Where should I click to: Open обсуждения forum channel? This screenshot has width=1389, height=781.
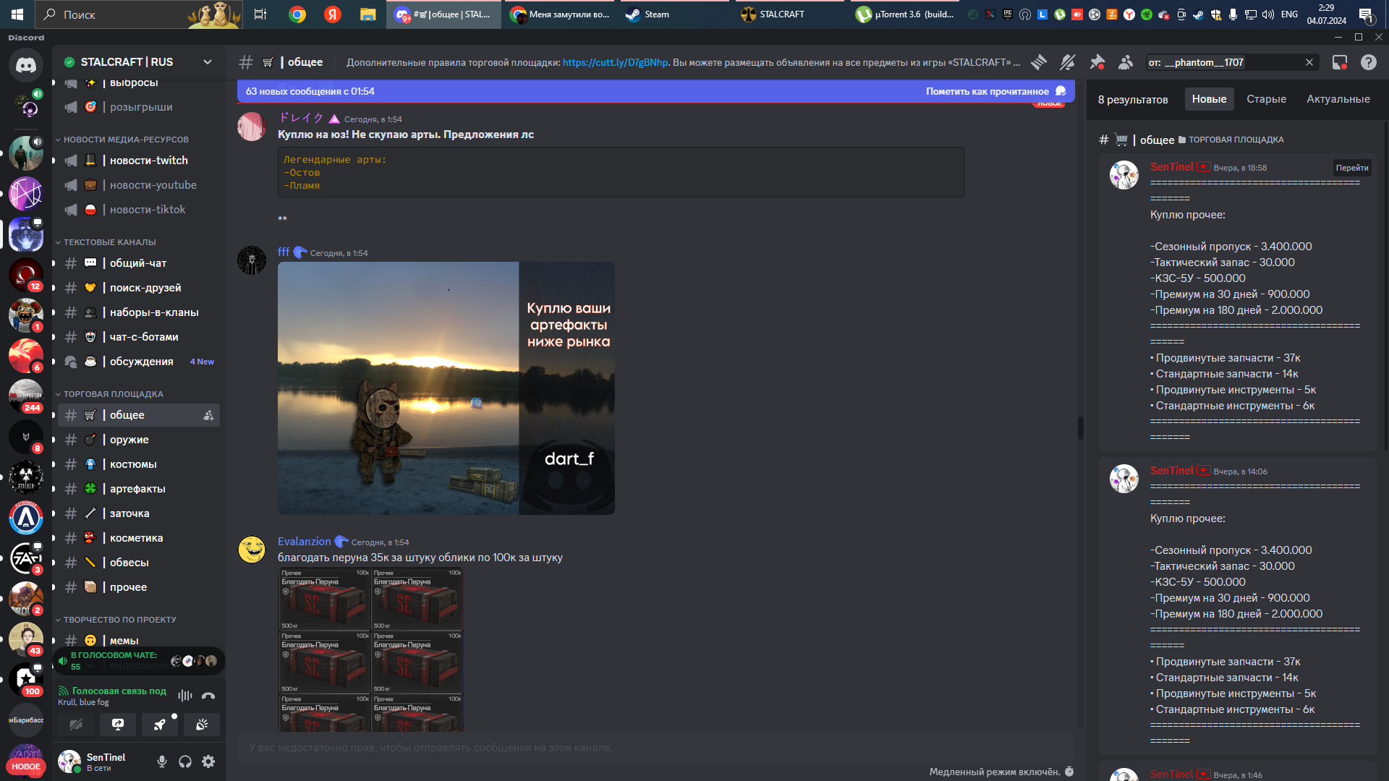tap(139, 362)
